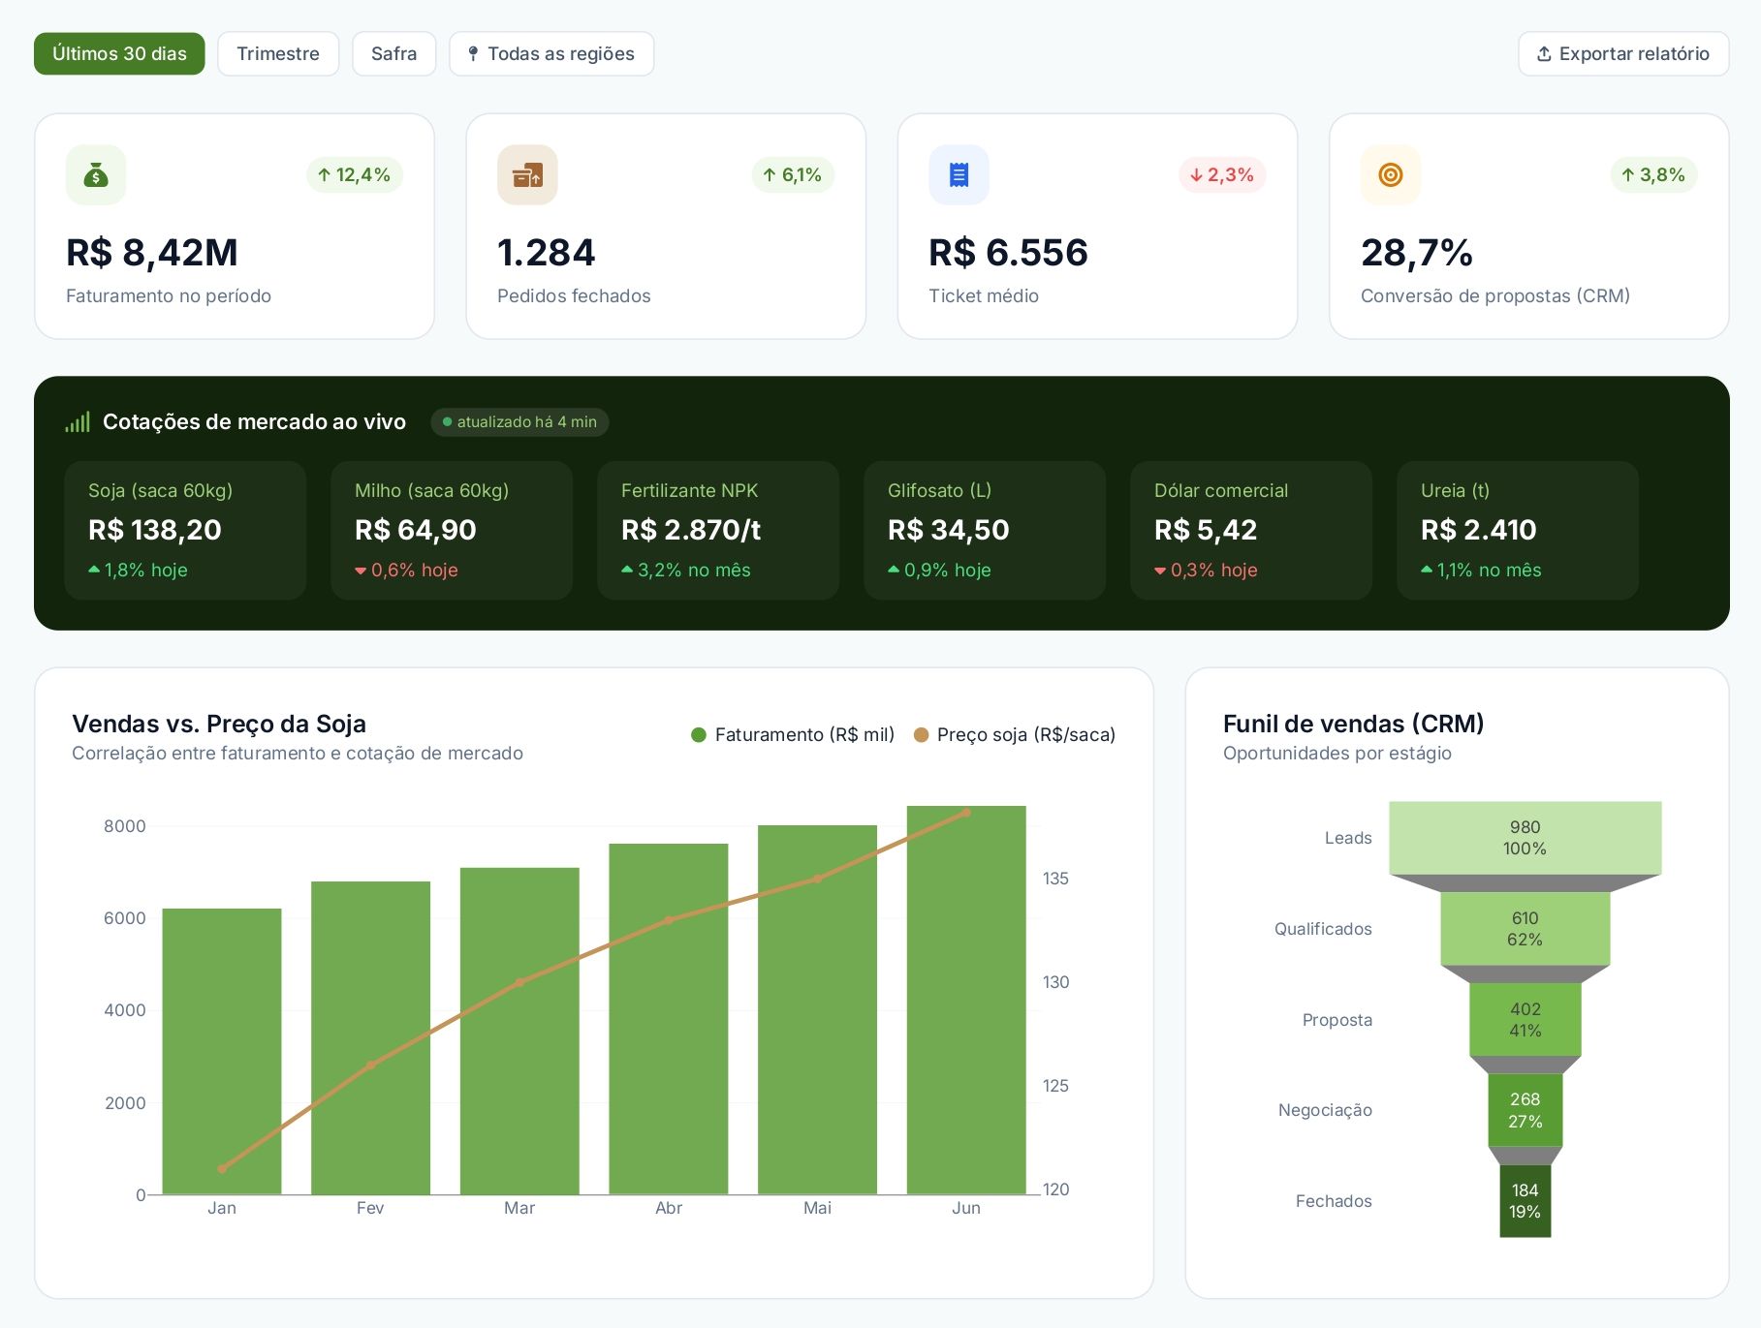Open the Fertilizante NPK quote card
Screen dimensions: 1761x1328
tap(718, 531)
